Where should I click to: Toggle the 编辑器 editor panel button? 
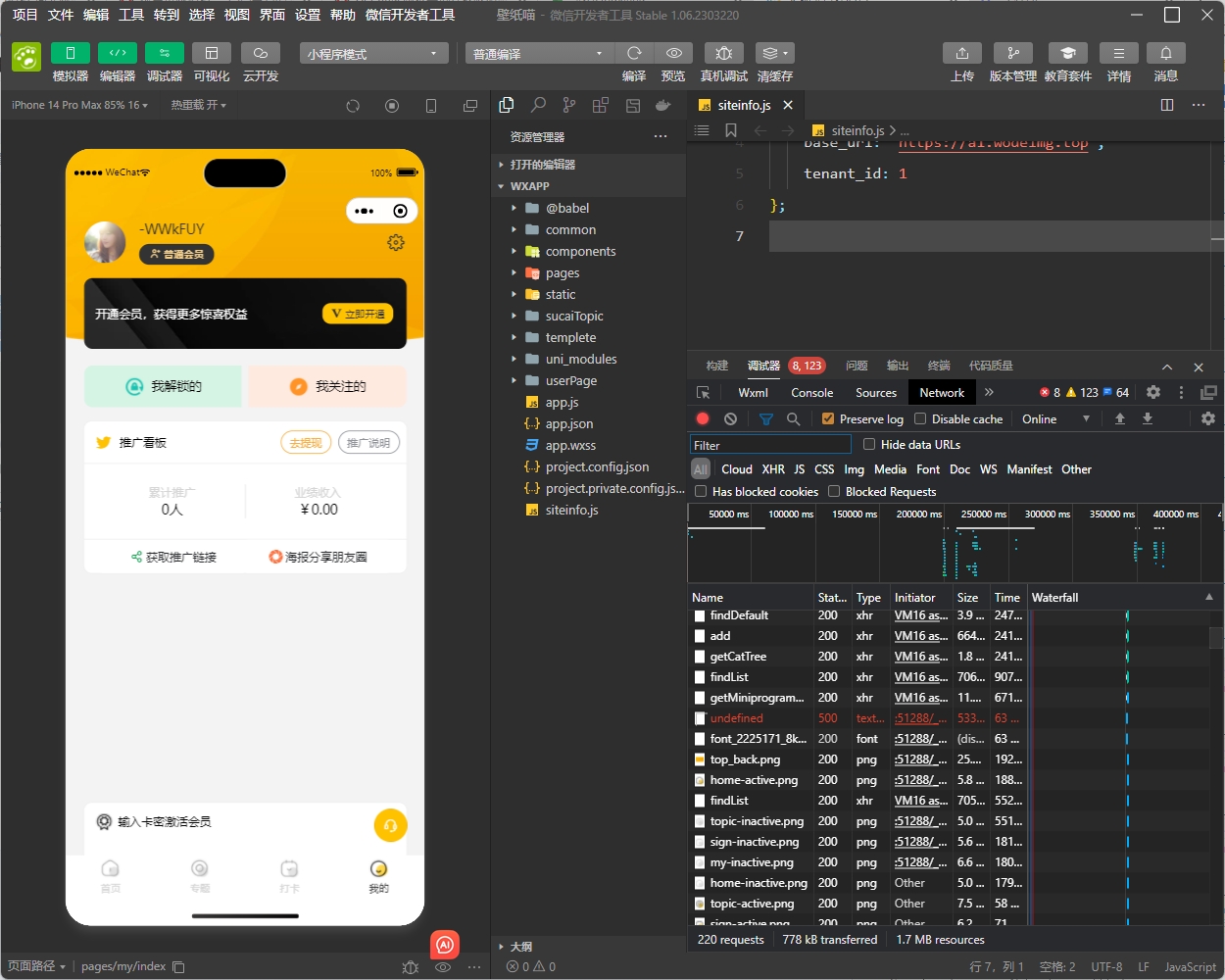coord(118,53)
